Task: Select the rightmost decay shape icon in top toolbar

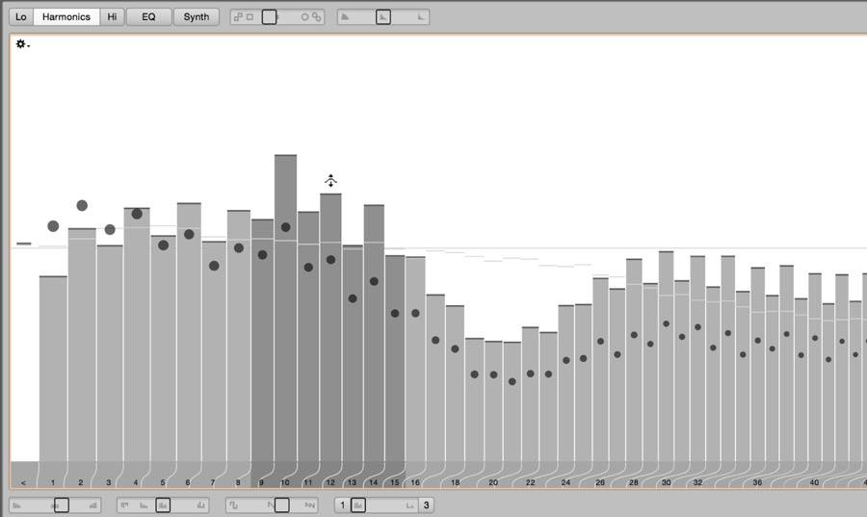Action: pyautogui.click(x=420, y=17)
